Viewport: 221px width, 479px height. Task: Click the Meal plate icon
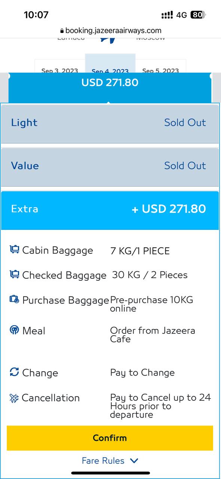tap(14, 330)
